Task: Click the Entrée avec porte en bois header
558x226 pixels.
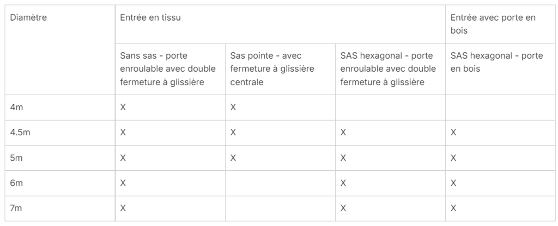Action: (x=493, y=24)
